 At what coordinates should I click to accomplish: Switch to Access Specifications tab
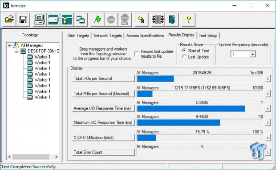pyautogui.click(x=145, y=36)
